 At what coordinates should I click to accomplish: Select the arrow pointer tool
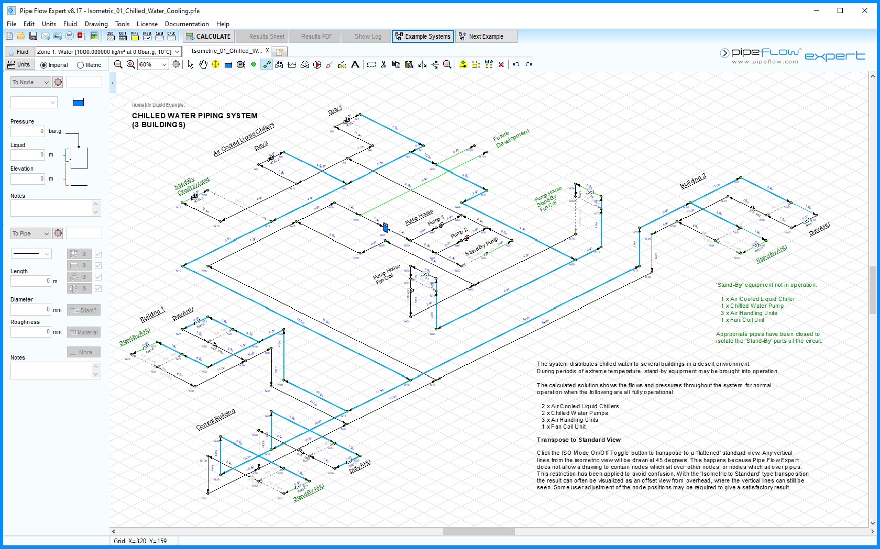(191, 64)
